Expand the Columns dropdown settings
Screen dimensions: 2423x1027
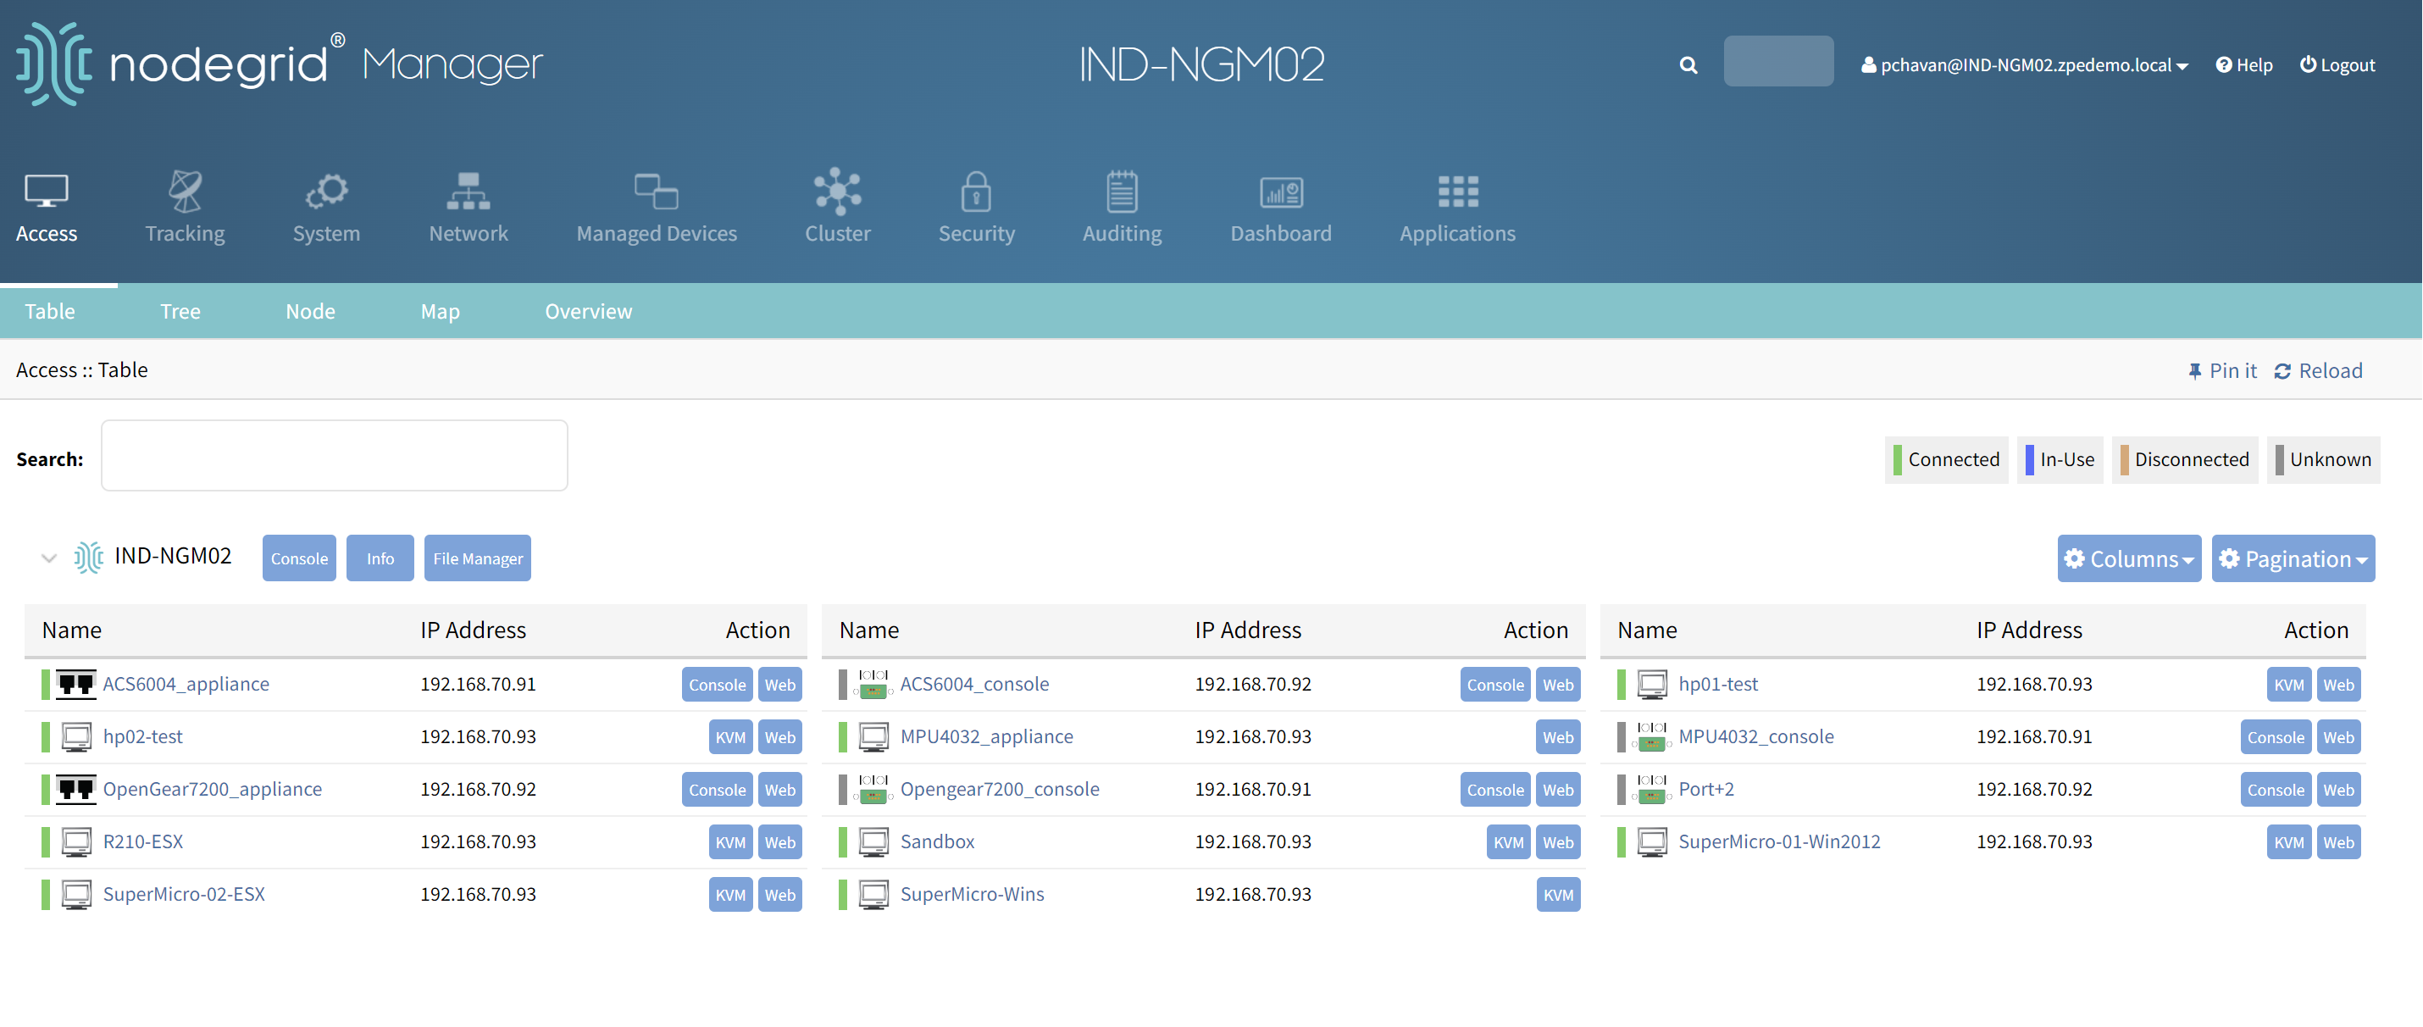point(2129,560)
